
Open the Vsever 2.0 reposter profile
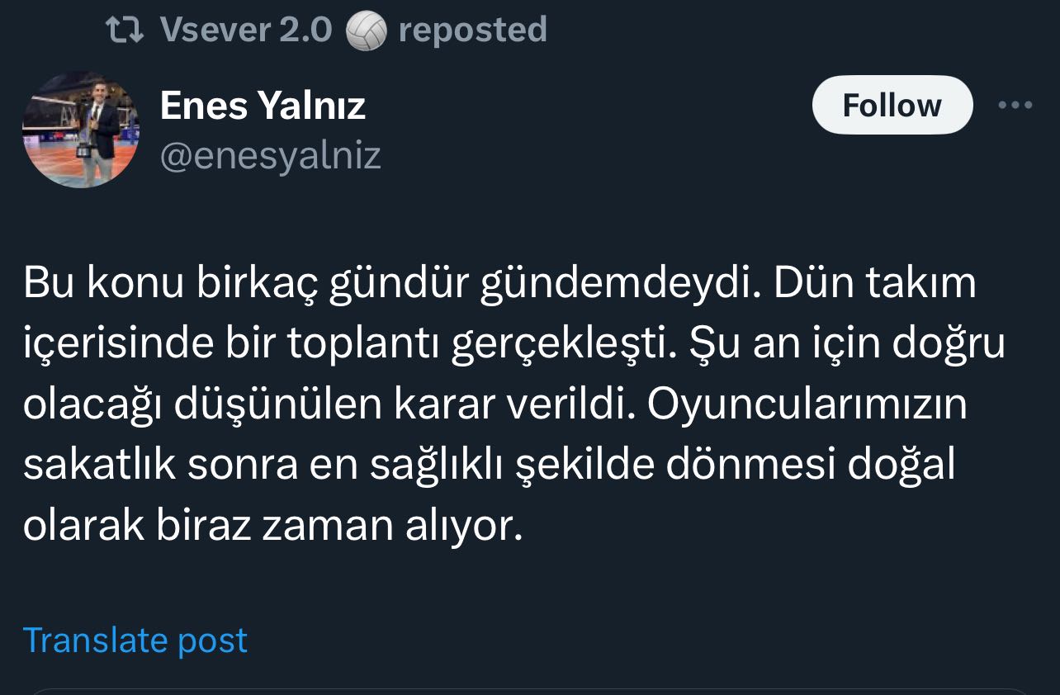(x=246, y=31)
